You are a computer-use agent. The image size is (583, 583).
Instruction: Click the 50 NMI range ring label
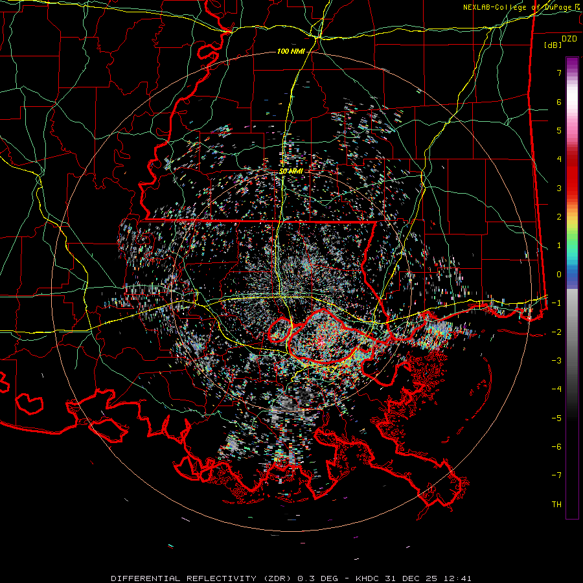coord(291,172)
